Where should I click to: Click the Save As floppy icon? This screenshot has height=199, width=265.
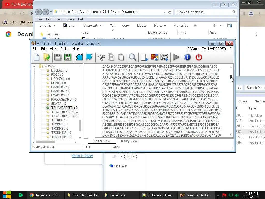(68, 57)
